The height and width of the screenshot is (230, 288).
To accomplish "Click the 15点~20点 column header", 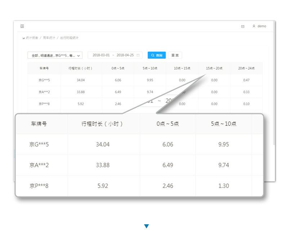I will pos(214,68).
